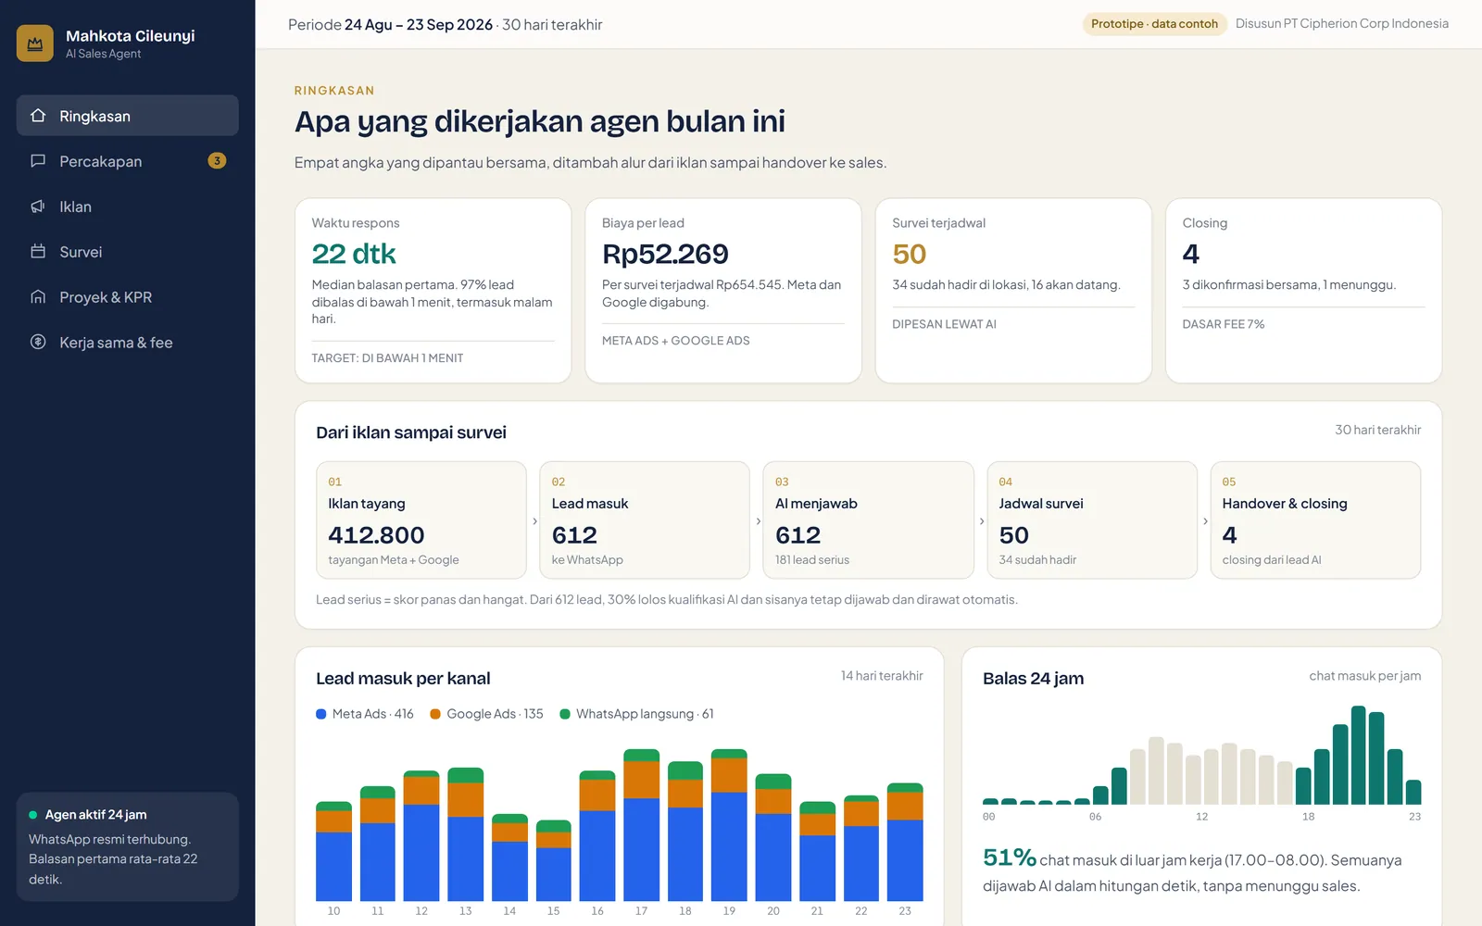The image size is (1482, 926).
Task: Click the Ringkasan home icon
Action: coord(38,116)
